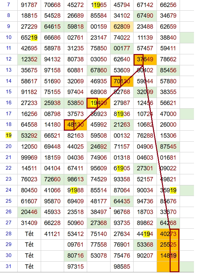The image size is (197, 274).
Task: Click the cell containing 98585
Action: (122, 267)
